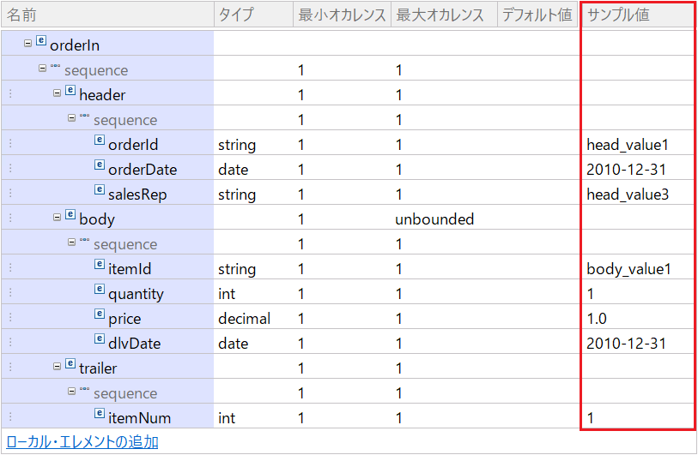Collapse the sequence node under body
Screen dimensions: 698x455
point(71,242)
